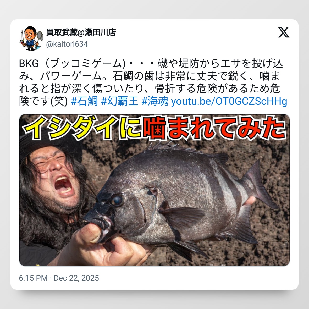Open the #石鯛 hashtag
The height and width of the screenshot is (309, 309).
84,101
